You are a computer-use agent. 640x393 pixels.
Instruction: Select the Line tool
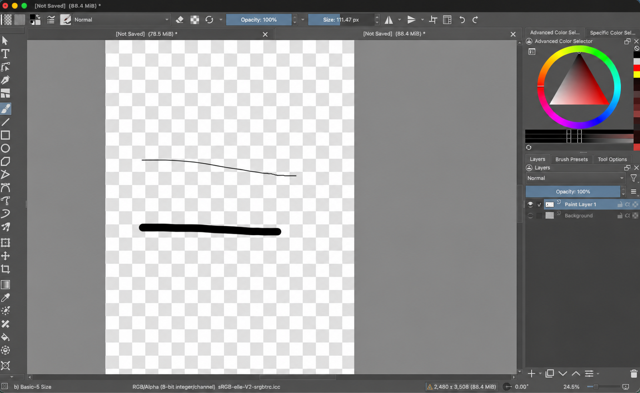[x=6, y=122]
